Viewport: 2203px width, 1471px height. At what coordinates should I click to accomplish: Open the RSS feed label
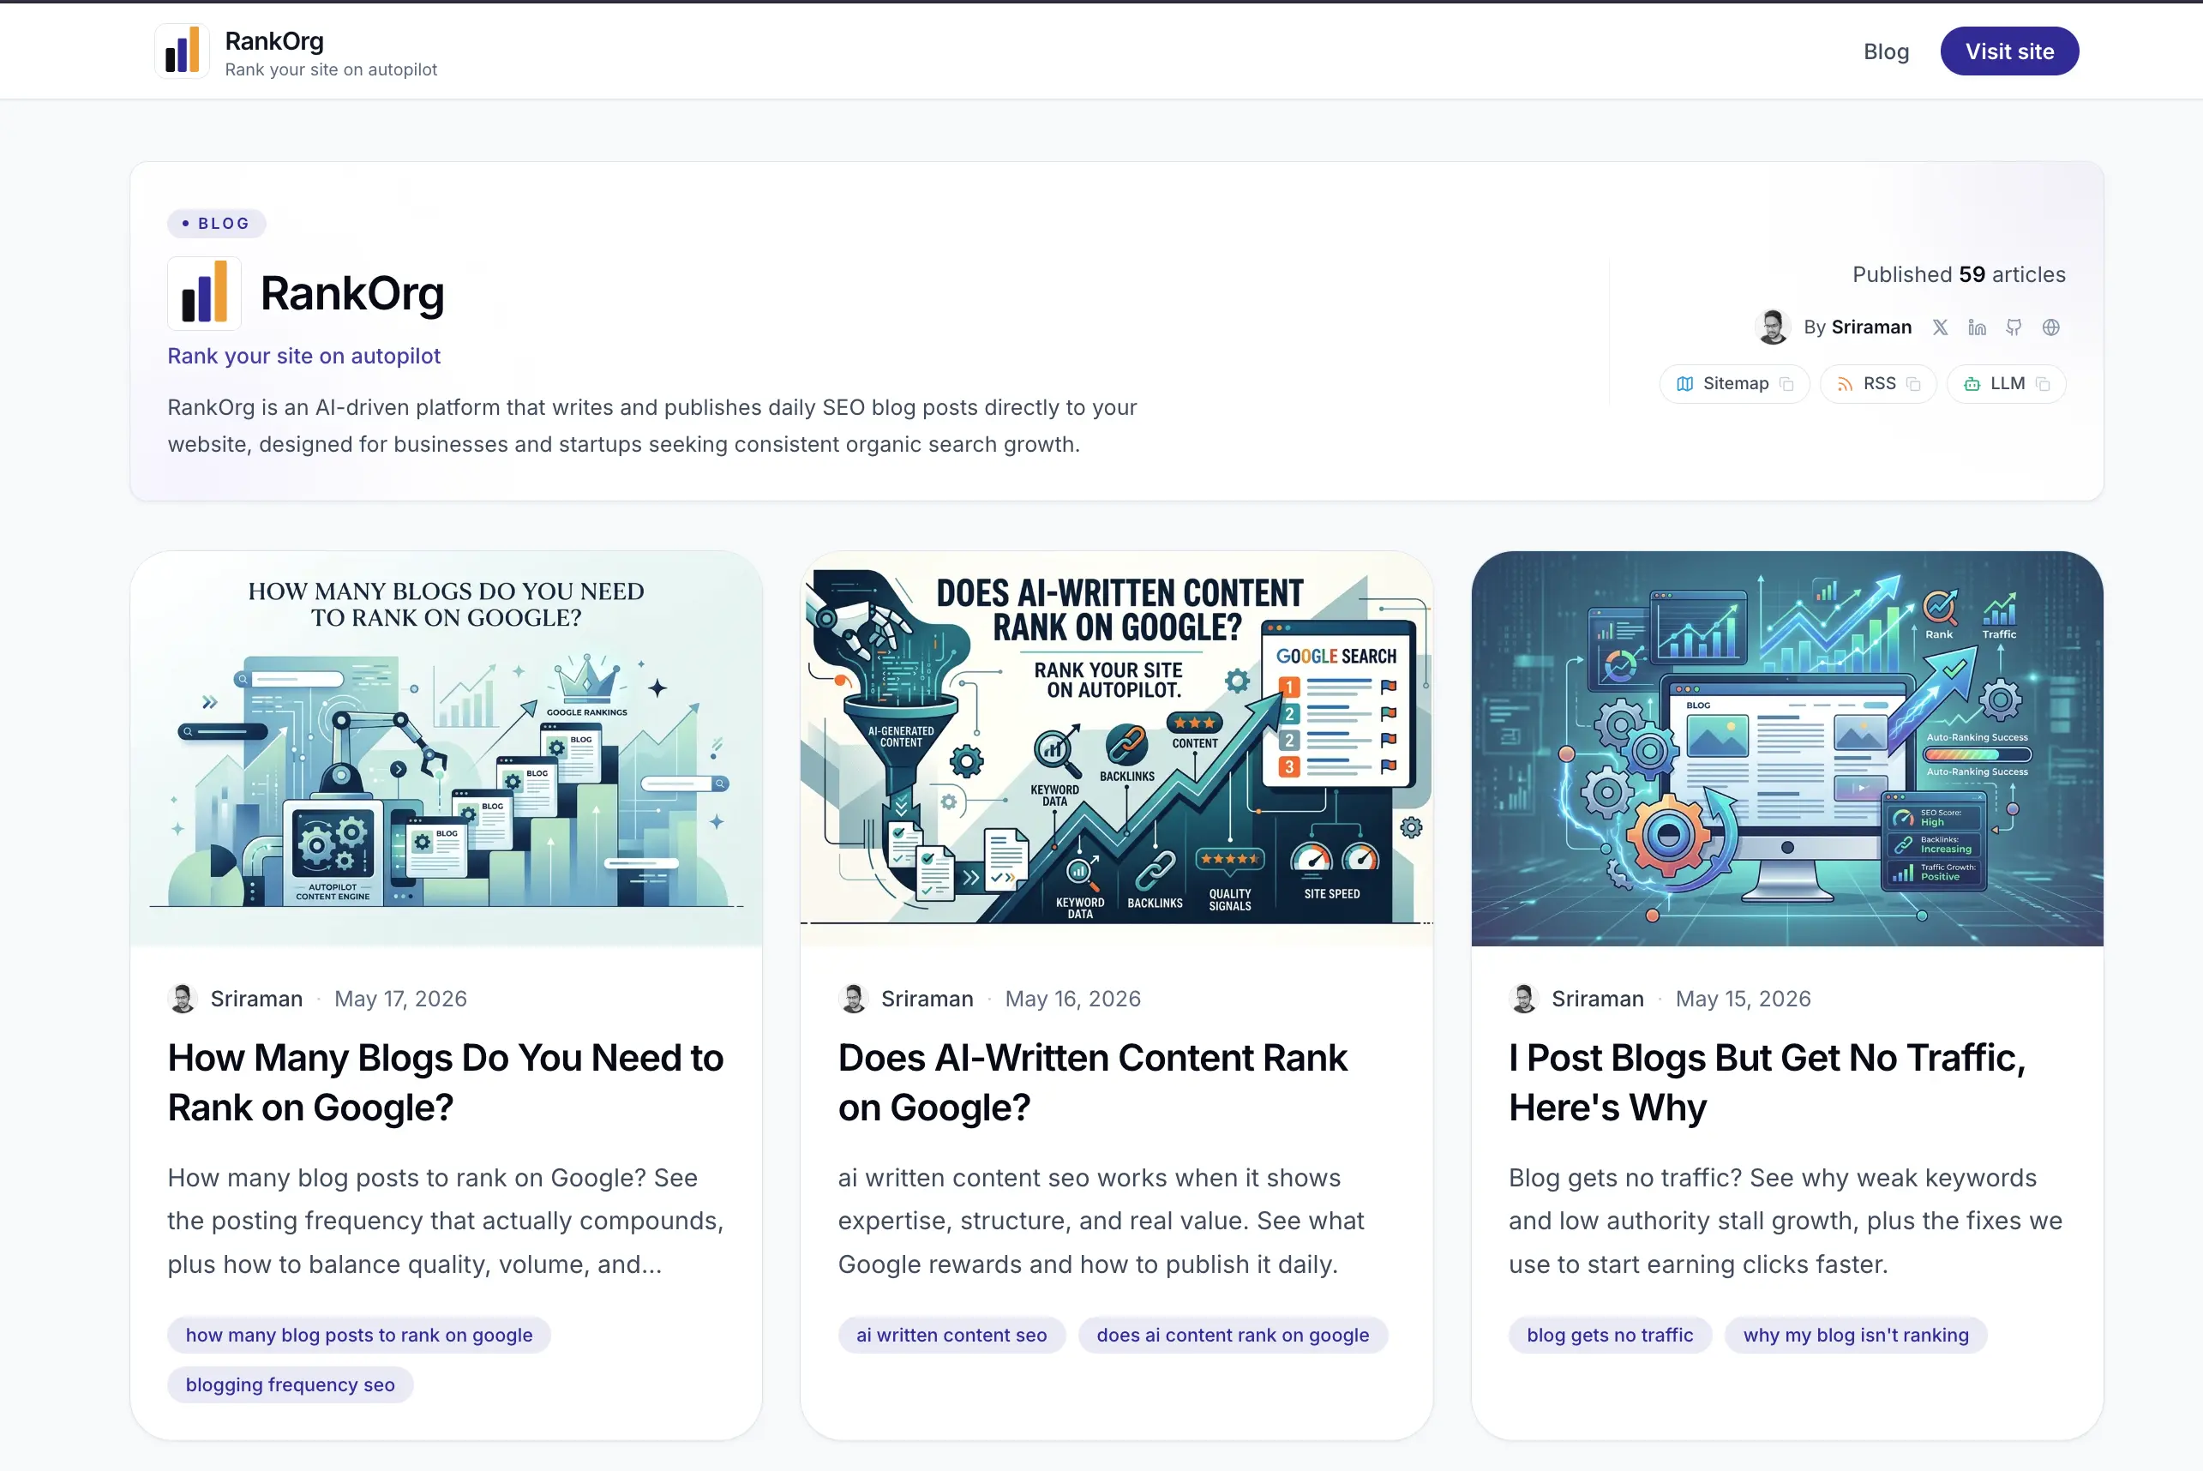point(1878,384)
